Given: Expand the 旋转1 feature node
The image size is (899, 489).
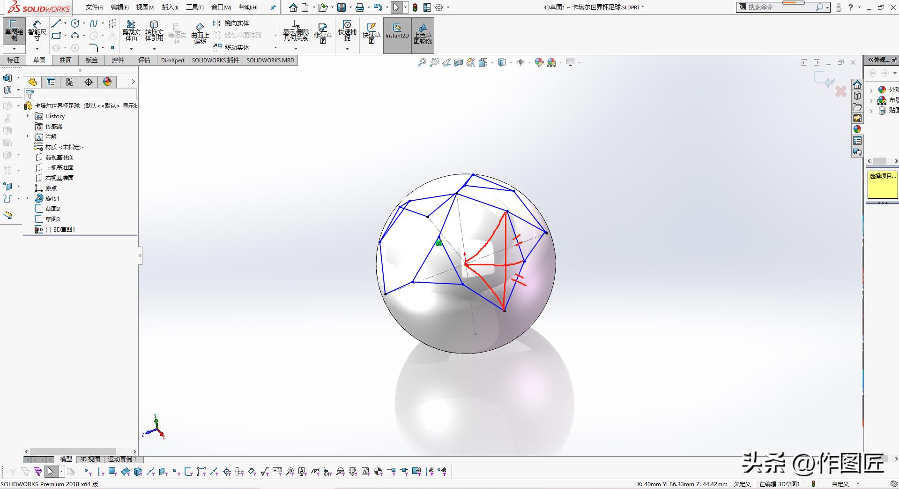Looking at the screenshot, I should (28, 198).
